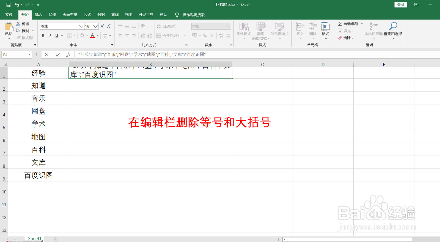Decrease font size with the smaller A
This screenshot has width=440, height=242.
point(109,26)
